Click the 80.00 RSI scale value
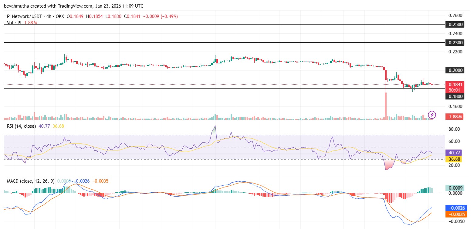Image resolution: width=474 pixels, height=229 pixels. 454,129
